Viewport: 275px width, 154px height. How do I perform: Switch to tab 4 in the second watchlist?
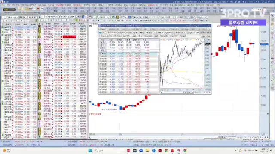pyautogui.click(x=56, y=20)
